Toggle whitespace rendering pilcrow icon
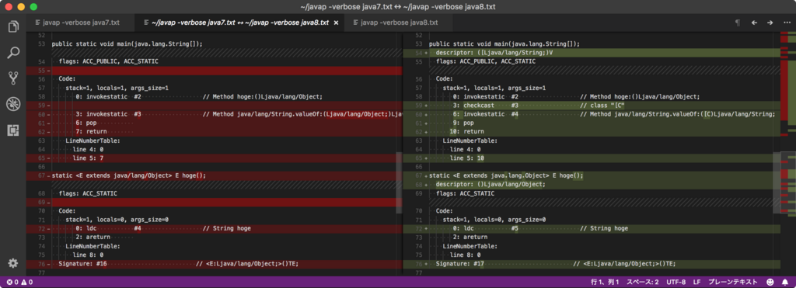796x288 pixels. pyautogui.click(x=737, y=23)
